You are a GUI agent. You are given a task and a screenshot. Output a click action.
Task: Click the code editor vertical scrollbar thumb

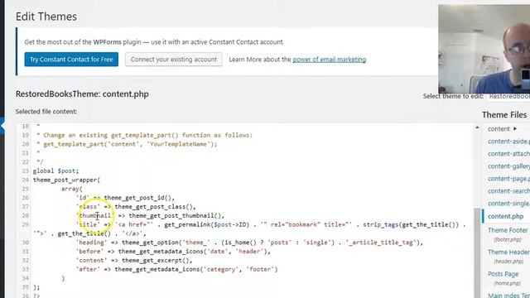(477, 252)
